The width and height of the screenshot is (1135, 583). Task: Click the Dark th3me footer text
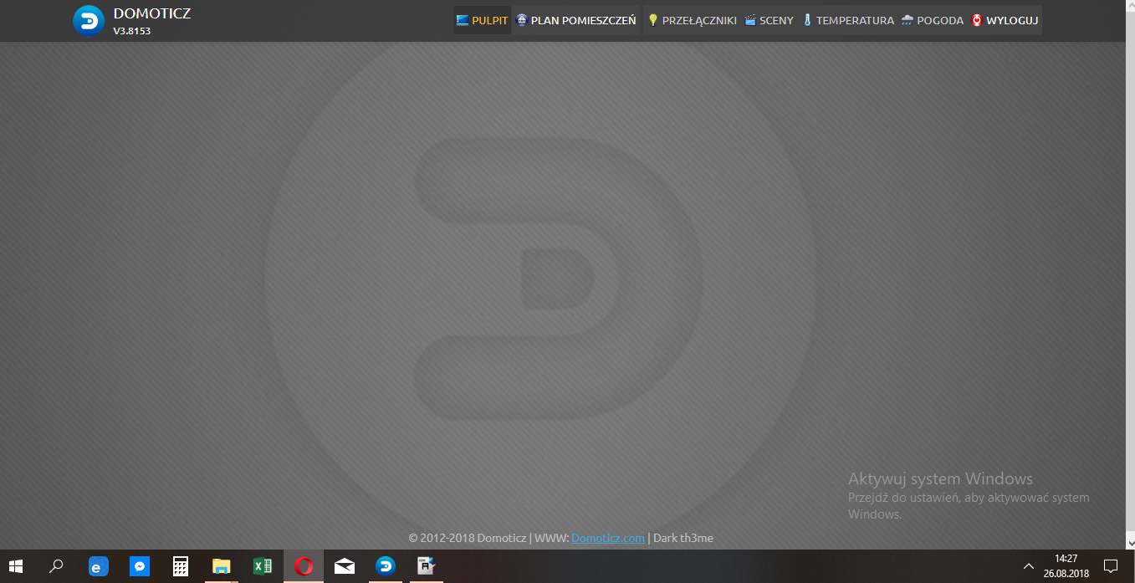pos(683,538)
